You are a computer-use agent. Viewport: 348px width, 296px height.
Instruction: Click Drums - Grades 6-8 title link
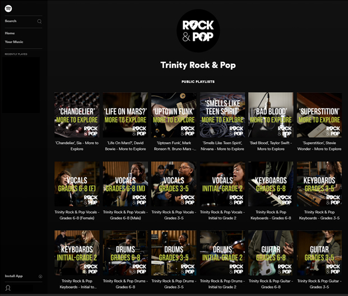(x=126, y=284)
